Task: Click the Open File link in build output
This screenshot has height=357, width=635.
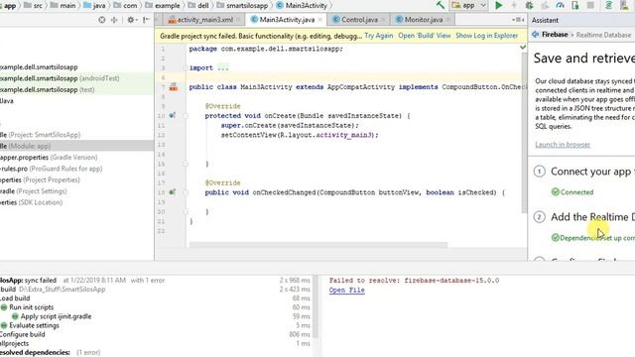Action: pos(346,291)
